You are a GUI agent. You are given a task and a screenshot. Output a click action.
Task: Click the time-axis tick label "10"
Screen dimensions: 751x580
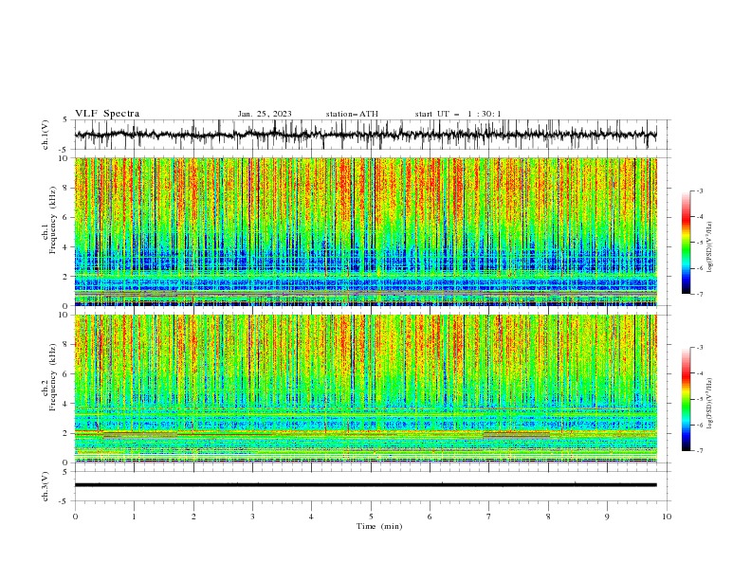[667, 517]
